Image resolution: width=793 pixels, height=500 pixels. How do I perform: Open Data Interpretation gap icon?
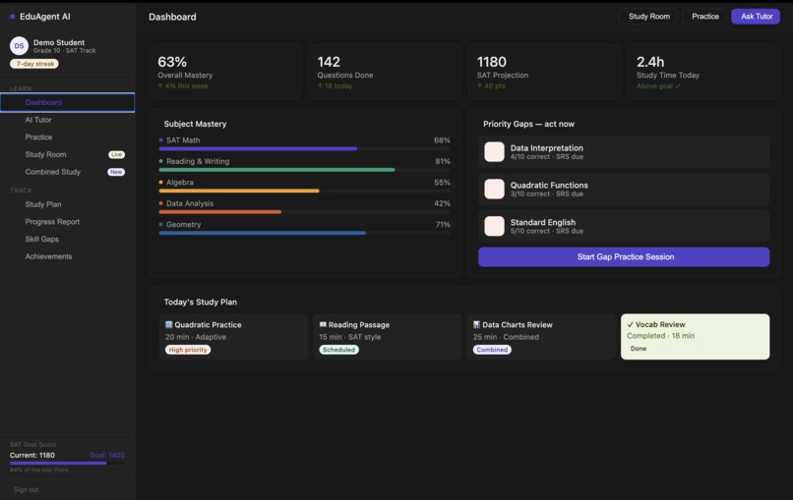point(494,151)
